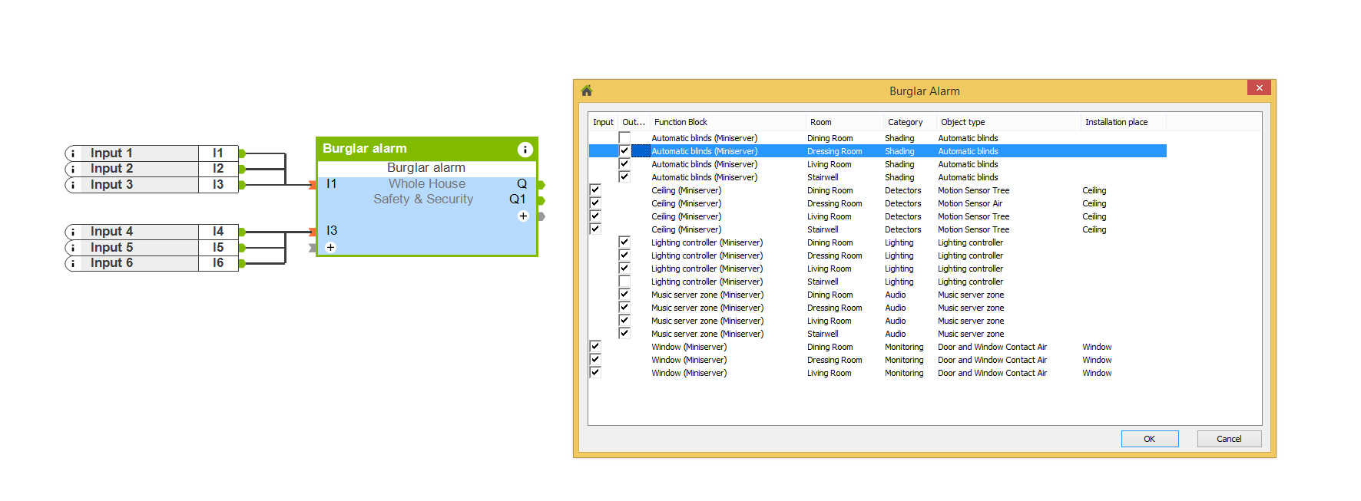The image size is (1361, 501).
Task: Expand more inputs with plus below I3
Action: pyautogui.click(x=330, y=247)
